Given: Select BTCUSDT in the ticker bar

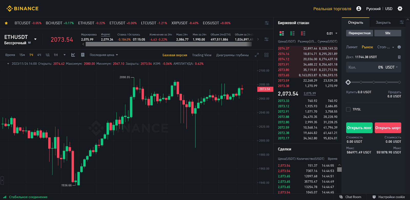Looking at the screenshot, I should coord(28,23).
